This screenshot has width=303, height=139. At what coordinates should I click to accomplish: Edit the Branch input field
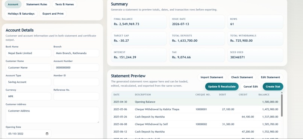(x=76, y=53)
